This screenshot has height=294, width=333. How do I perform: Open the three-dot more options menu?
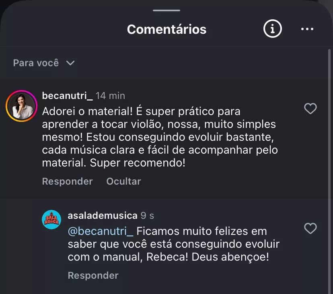coord(307,29)
